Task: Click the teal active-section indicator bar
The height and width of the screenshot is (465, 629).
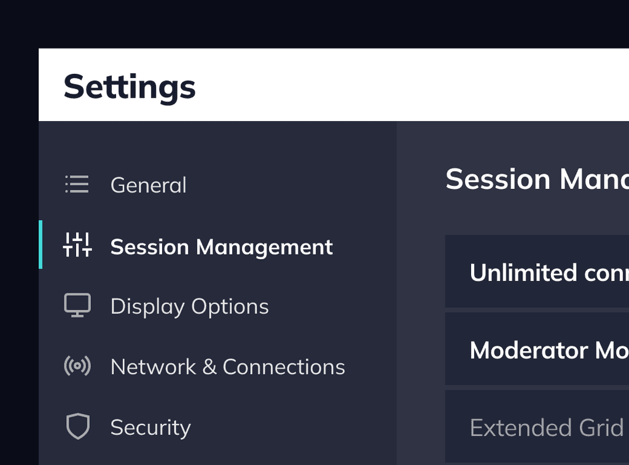Action: tap(41, 245)
